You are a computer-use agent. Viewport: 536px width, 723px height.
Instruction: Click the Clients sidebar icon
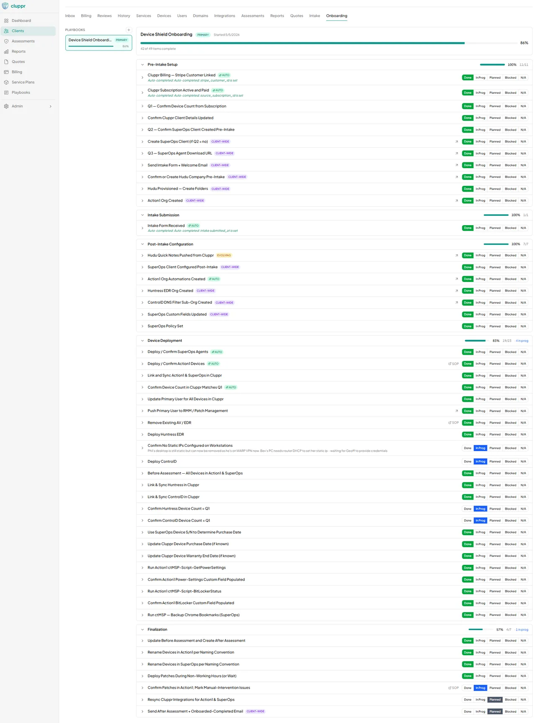[6, 31]
